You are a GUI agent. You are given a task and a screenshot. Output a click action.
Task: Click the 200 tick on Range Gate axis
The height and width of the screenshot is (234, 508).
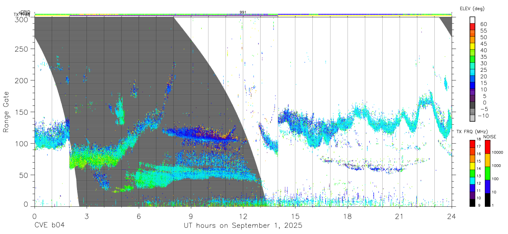(22, 80)
